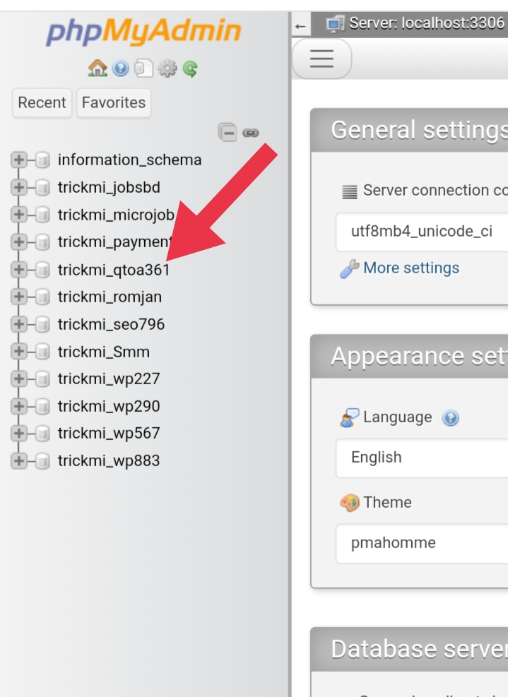Open the Language dropdown showing English
Screen dimensions: 508x697
coord(421,458)
